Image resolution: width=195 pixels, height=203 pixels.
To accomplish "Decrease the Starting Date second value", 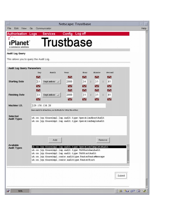I will point(109,86).
